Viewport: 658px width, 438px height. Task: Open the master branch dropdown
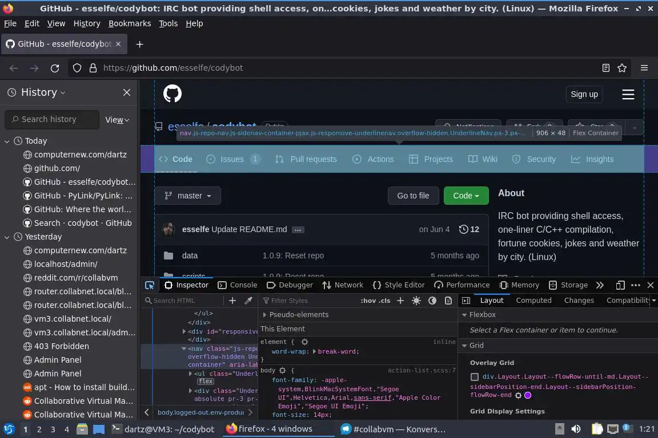click(x=187, y=196)
